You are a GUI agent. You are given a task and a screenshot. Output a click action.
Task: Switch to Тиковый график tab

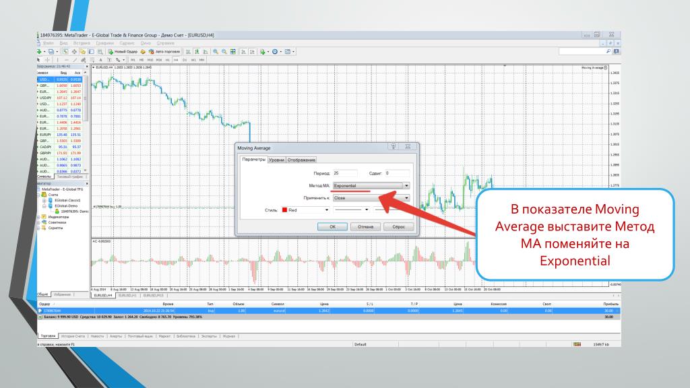(x=70, y=176)
